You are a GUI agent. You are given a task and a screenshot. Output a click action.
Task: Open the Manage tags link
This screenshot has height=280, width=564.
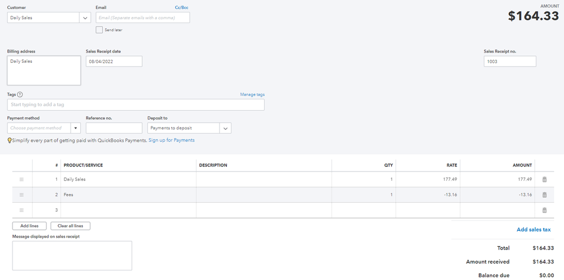[252, 94]
